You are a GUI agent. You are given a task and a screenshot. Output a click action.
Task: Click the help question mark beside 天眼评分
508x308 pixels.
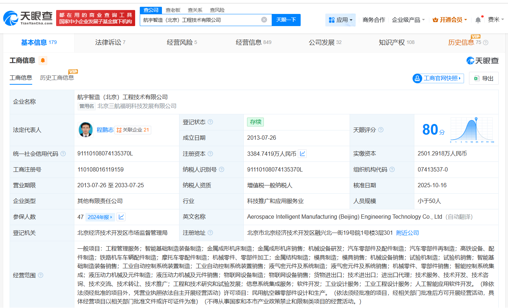tap(380, 130)
